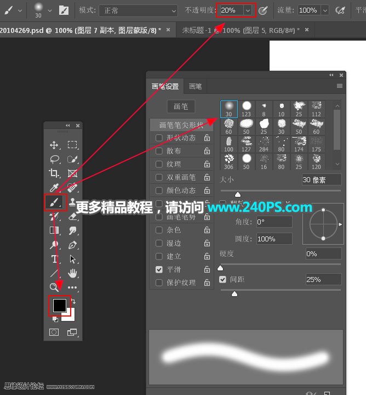Select the Crop tool
Viewport: 366px width, 395px height.
(x=54, y=173)
